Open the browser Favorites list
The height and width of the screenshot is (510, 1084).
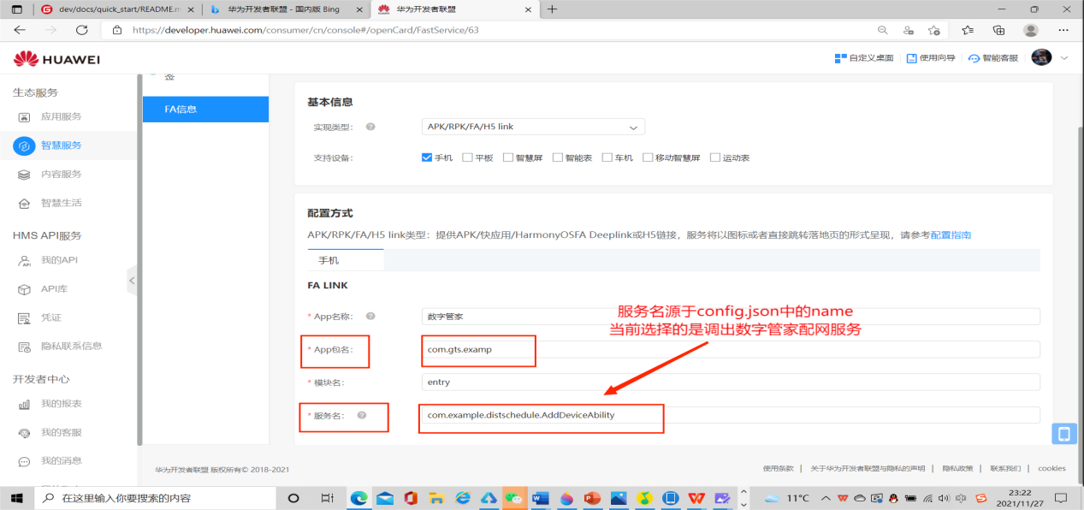[x=968, y=30]
